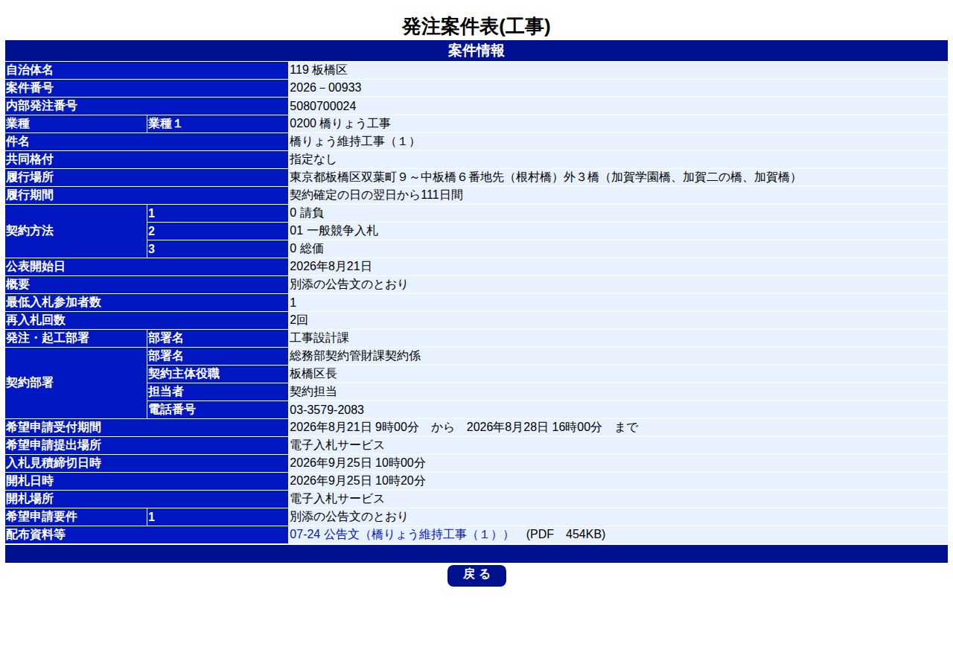The image size is (953, 670).
Task: Select 電子入札サービス in 希望申請提出場所 row
Action: point(337,445)
